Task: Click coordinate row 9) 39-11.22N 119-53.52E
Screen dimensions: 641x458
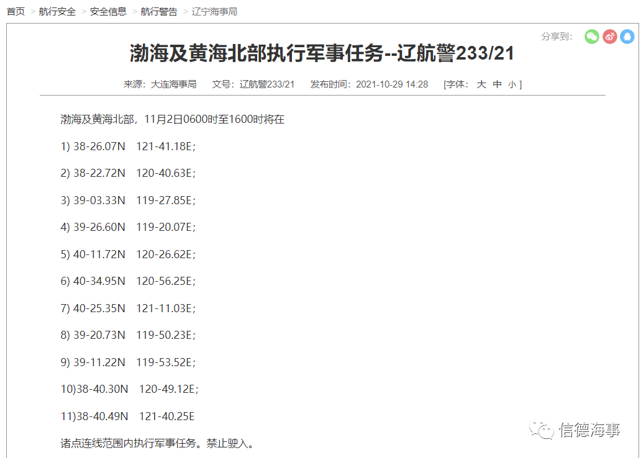Action: pyautogui.click(x=128, y=362)
